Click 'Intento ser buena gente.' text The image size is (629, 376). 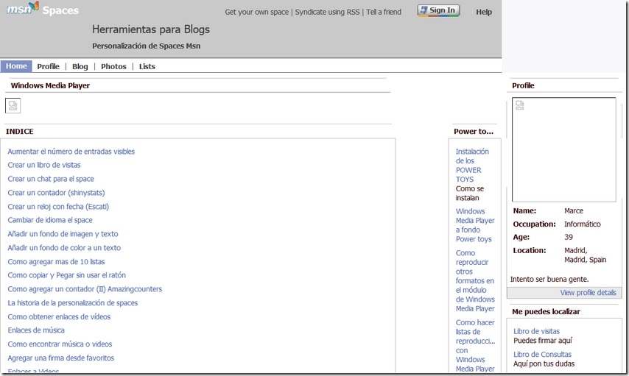coord(549,280)
